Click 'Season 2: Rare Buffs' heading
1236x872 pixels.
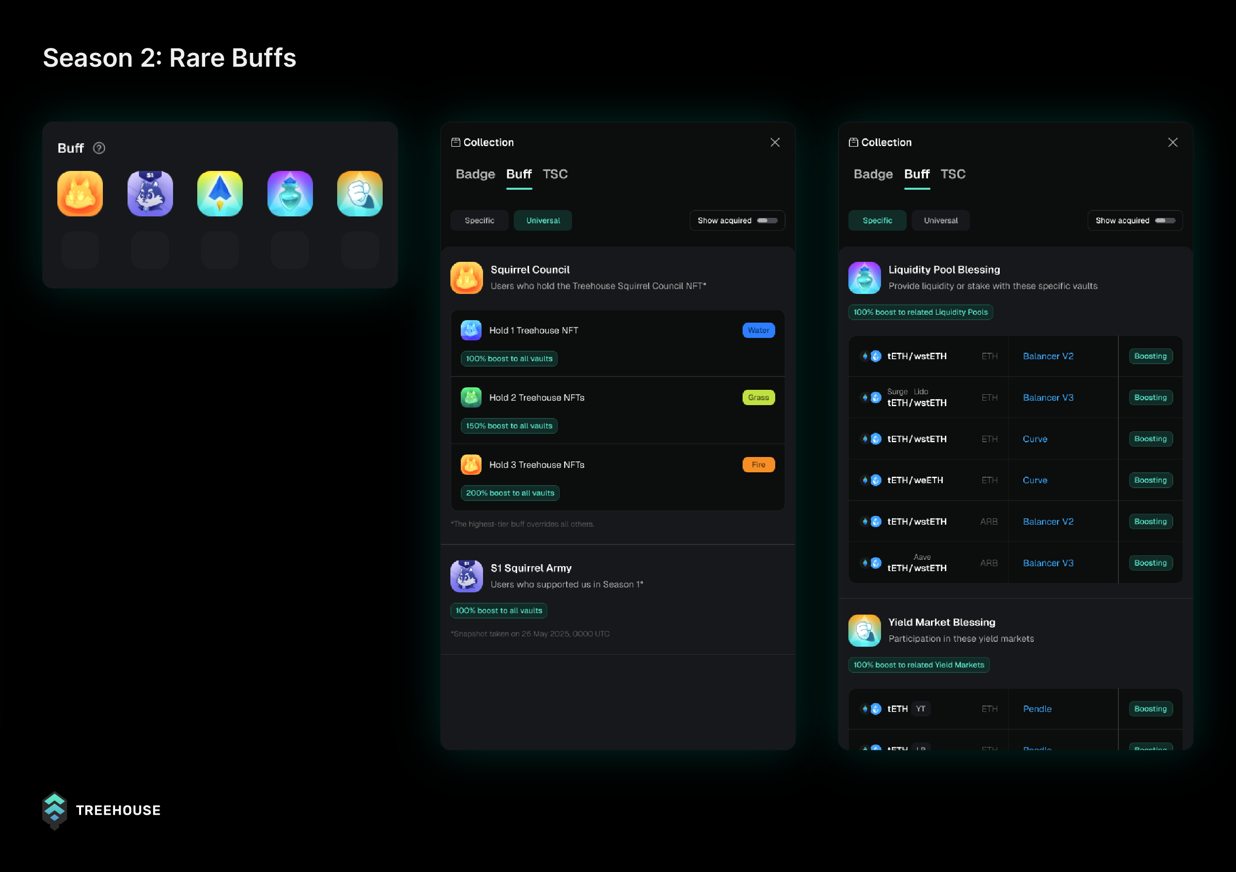170,58
